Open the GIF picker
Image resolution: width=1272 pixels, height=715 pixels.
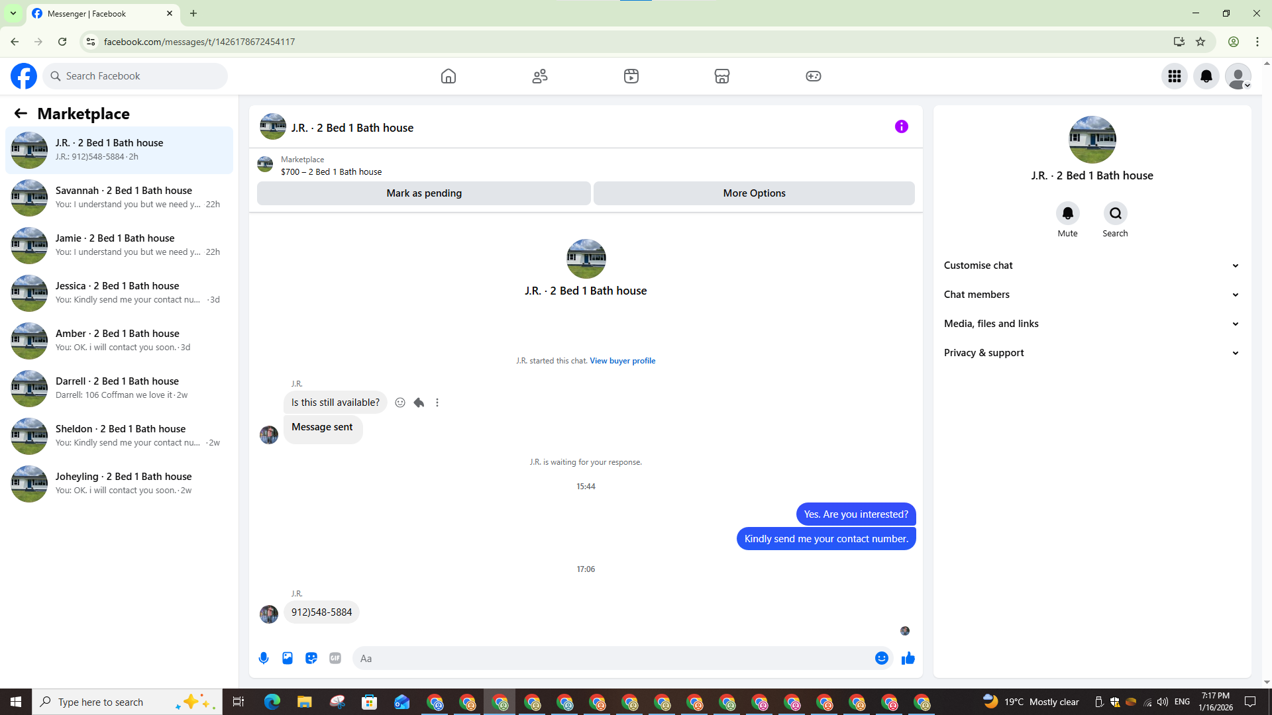click(335, 658)
